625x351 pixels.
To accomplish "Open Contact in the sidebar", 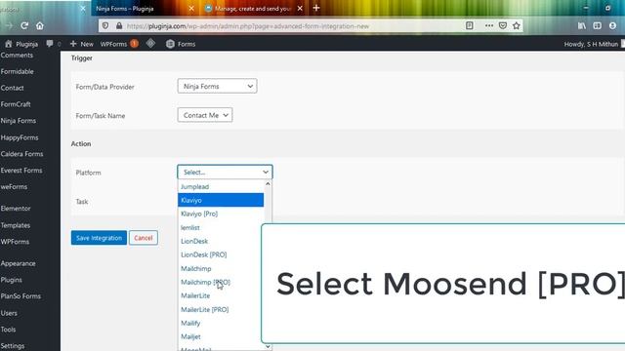I will 13,88.
